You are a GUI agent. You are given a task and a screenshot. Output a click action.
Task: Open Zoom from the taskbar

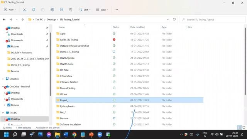pyautogui.click(x=100, y=135)
